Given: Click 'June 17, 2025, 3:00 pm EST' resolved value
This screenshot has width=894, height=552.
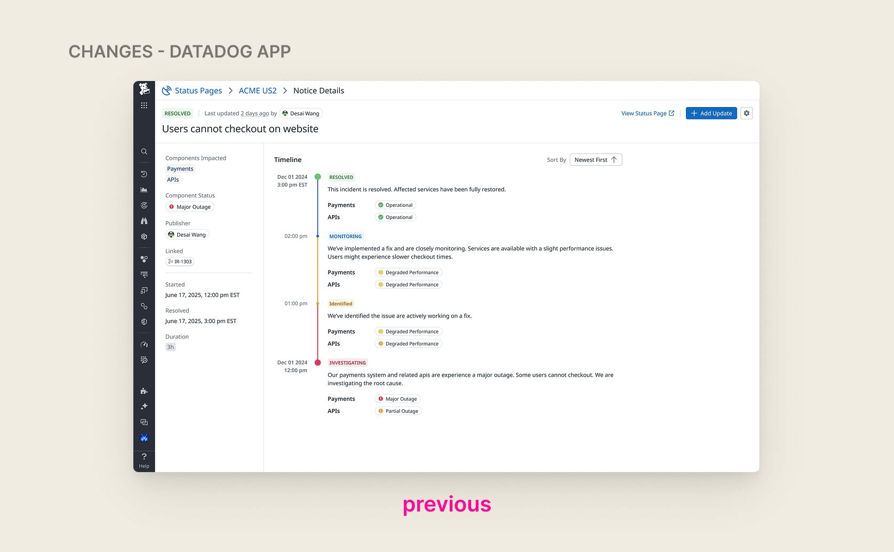Looking at the screenshot, I should [x=201, y=321].
